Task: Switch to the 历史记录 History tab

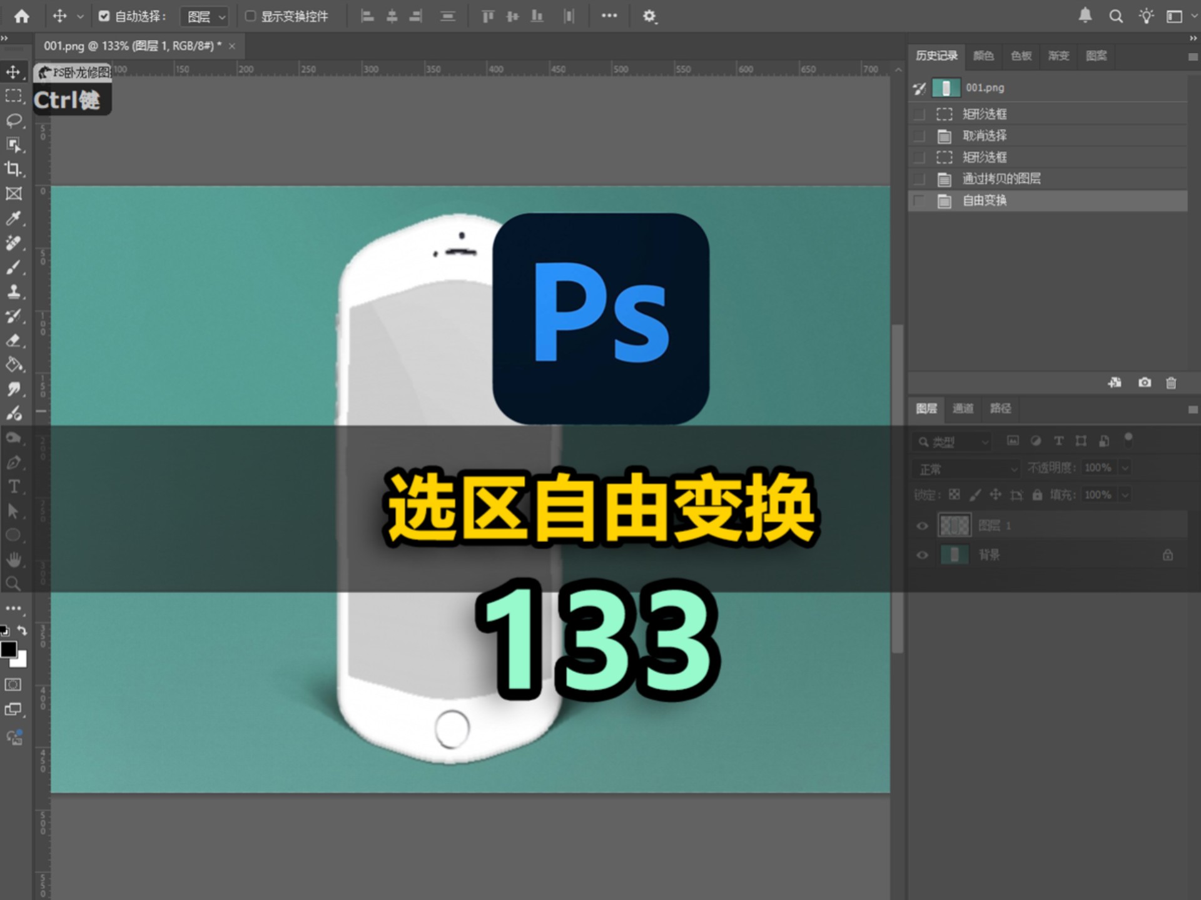Action: point(936,56)
